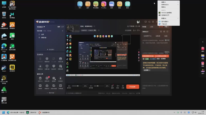Click the Windows Start button

(3, 112)
